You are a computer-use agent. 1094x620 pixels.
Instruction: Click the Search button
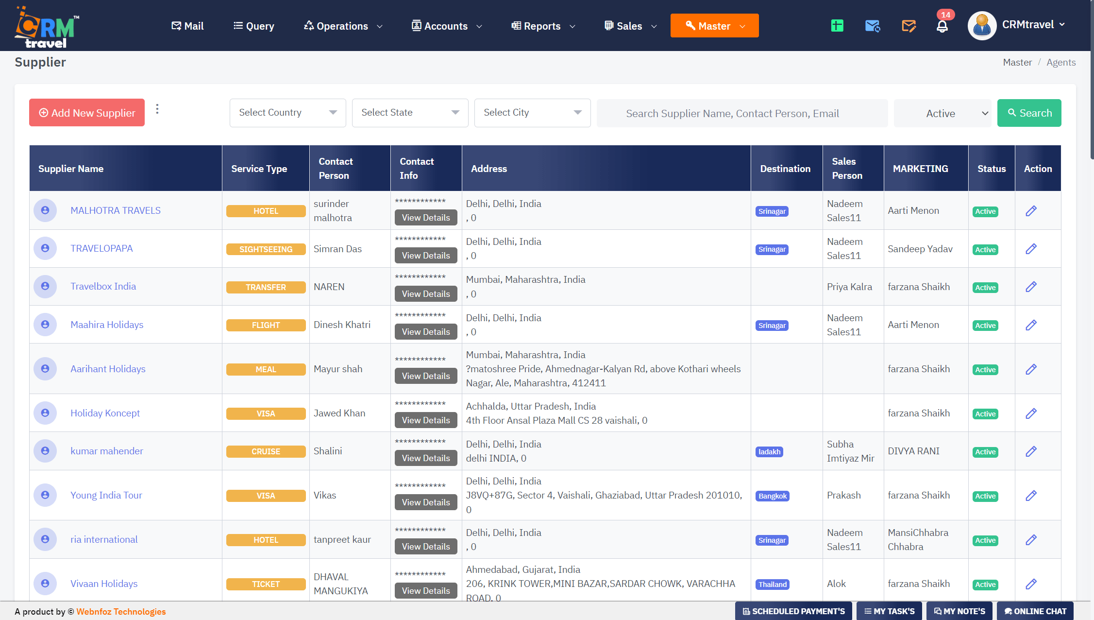tap(1029, 112)
